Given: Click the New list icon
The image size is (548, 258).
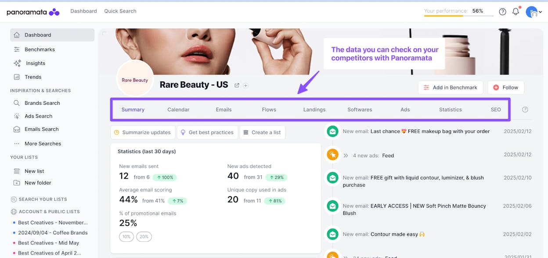Looking at the screenshot, I should pos(17,171).
